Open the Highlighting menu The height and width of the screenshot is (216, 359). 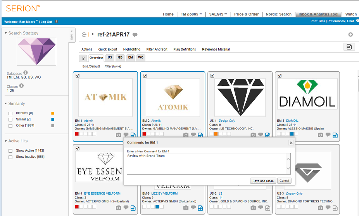(x=132, y=49)
